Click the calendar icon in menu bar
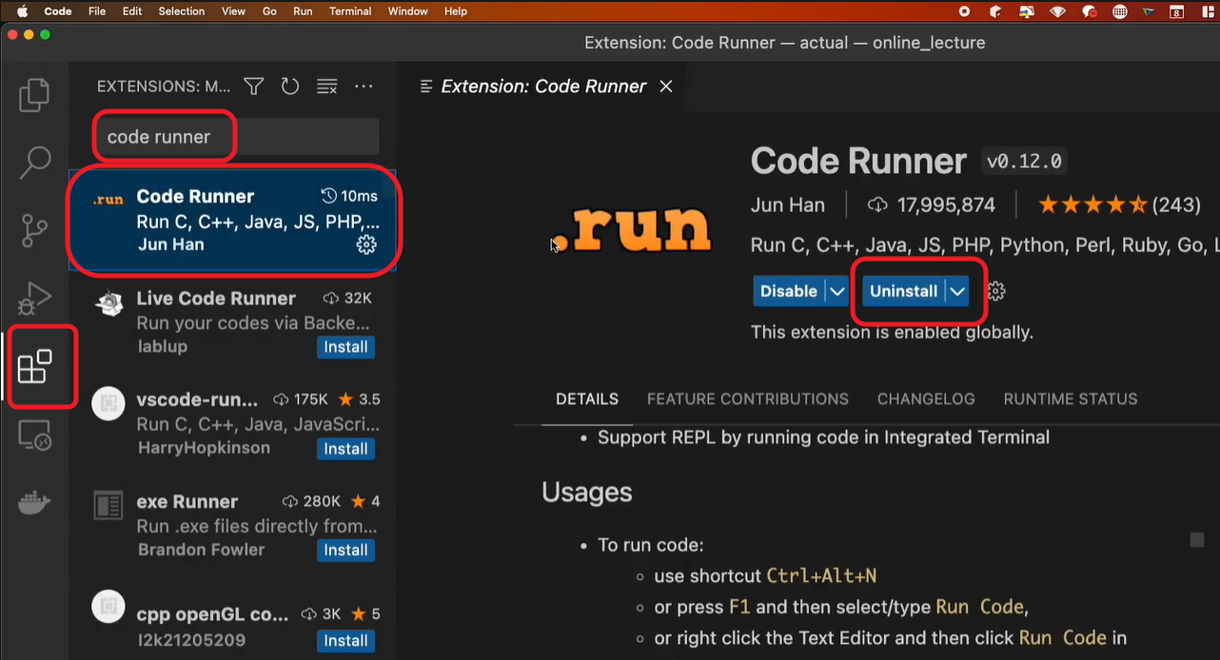The image size is (1220, 660). (x=1177, y=11)
